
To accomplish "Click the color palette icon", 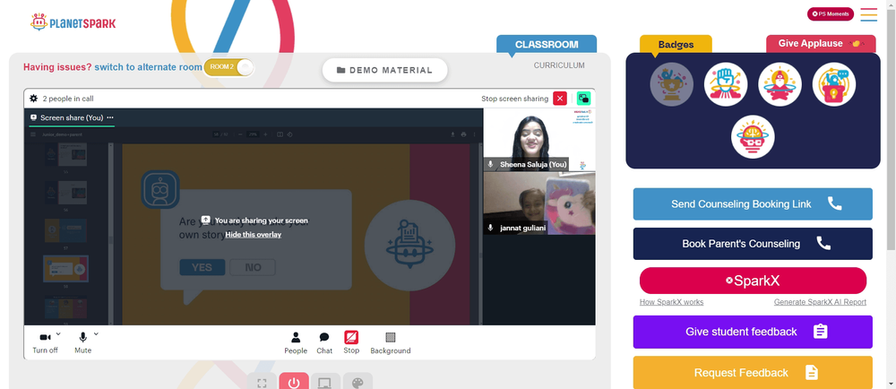I will [358, 383].
